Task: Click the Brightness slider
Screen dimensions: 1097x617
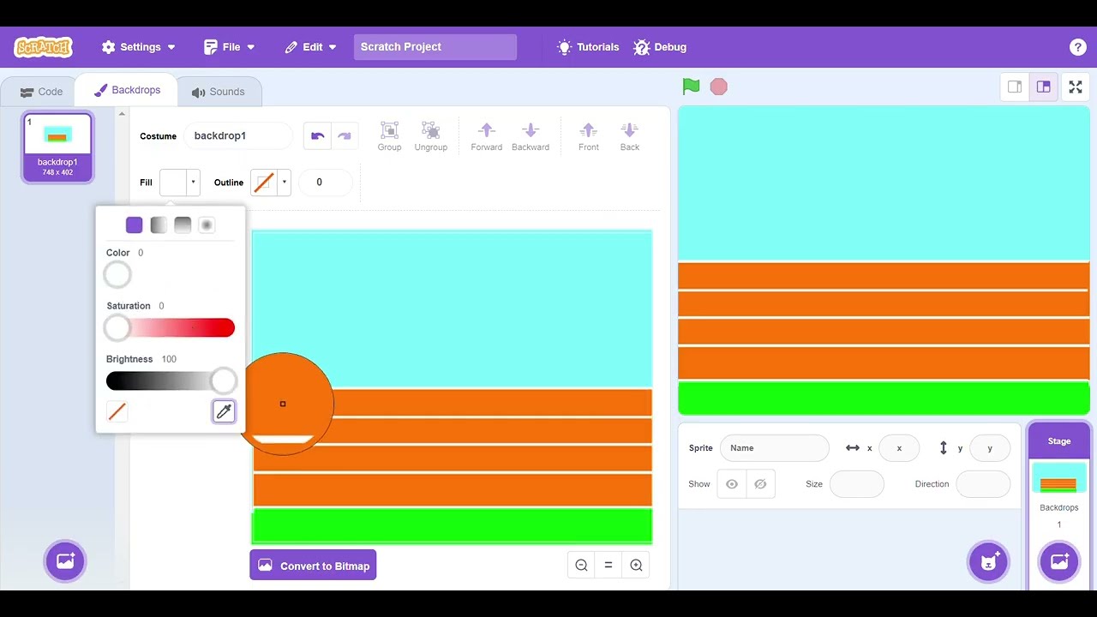Action: [x=171, y=380]
